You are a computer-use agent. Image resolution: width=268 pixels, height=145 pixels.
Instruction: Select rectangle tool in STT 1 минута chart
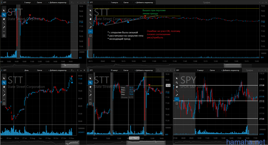tap(90, 36)
